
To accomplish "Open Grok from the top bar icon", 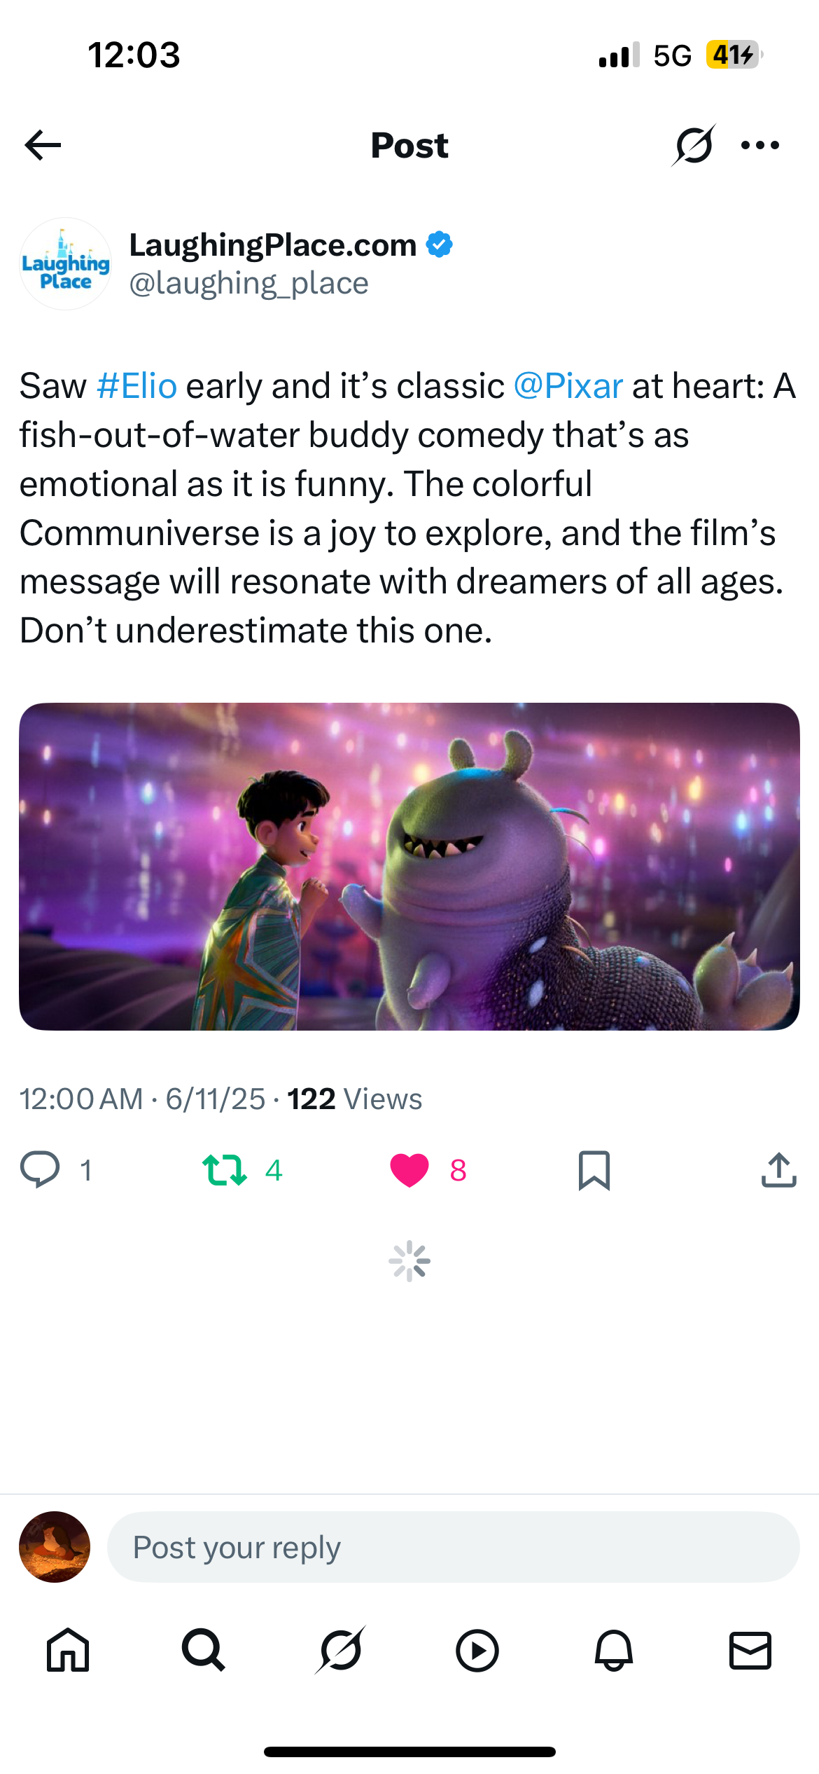I will click(x=694, y=145).
